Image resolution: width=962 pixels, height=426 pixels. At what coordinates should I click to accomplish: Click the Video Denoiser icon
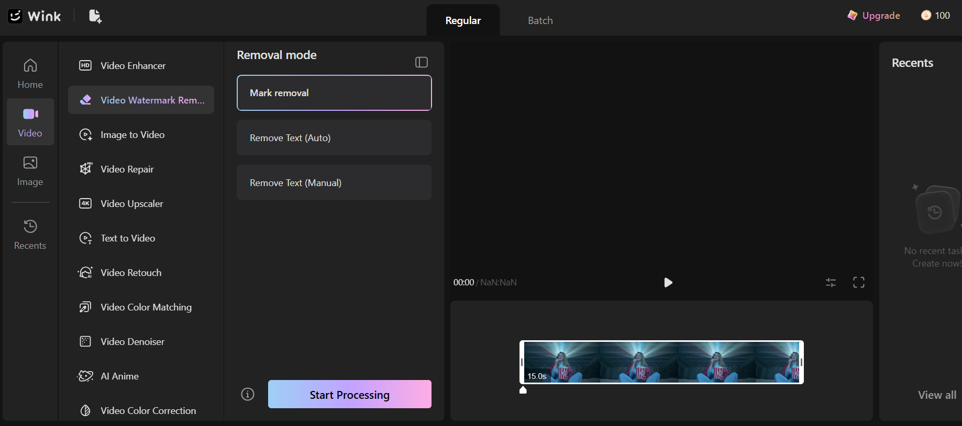pos(85,341)
